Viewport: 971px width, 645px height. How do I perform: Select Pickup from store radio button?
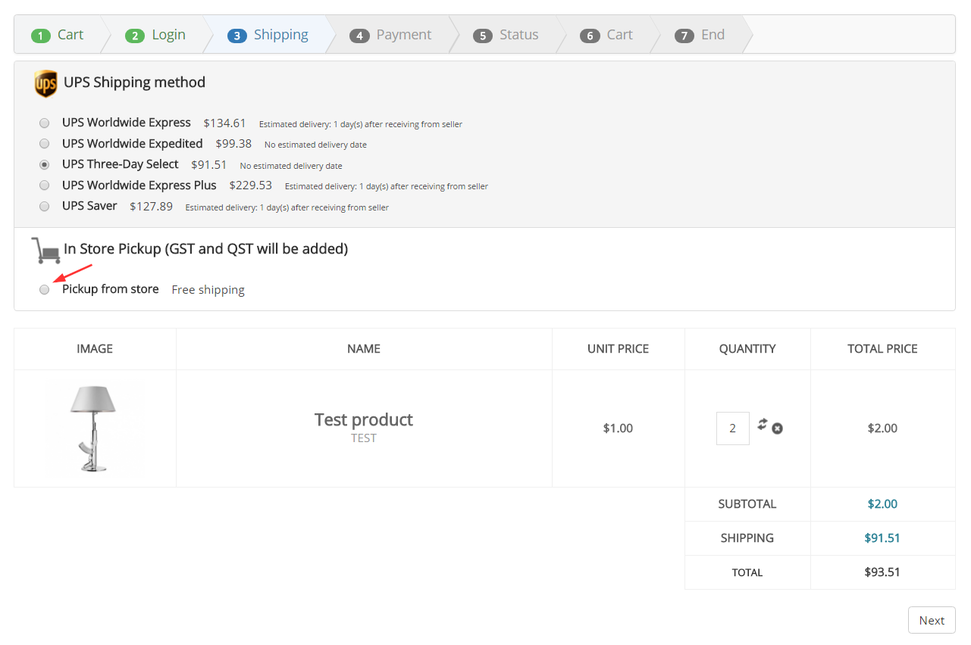pyautogui.click(x=45, y=289)
